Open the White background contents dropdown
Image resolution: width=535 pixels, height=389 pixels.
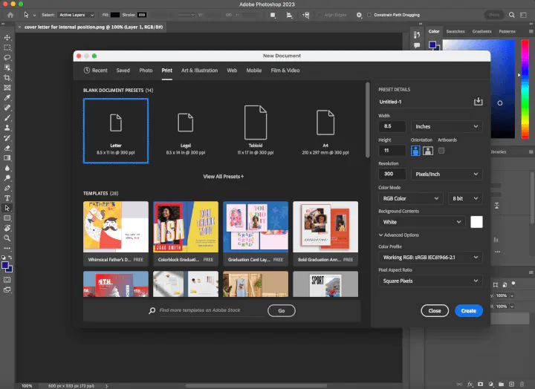tap(422, 222)
